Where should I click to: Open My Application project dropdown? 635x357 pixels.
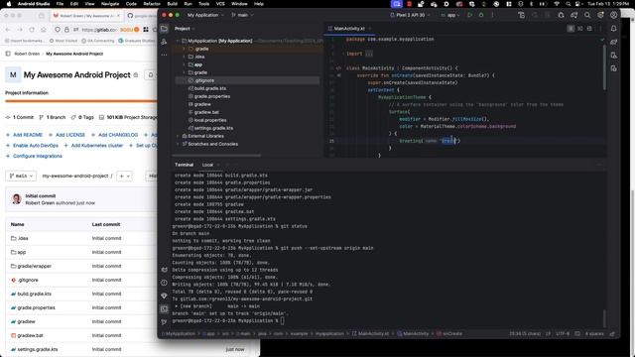[x=205, y=15]
